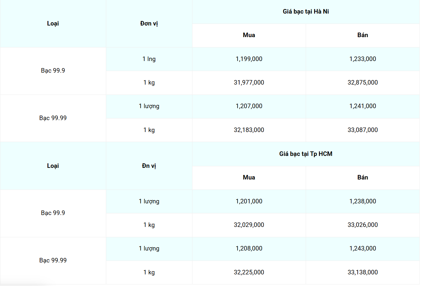Click the "1 lng" unit cell
This screenshot has width=421, height=286.
click(x=149, y=59)
